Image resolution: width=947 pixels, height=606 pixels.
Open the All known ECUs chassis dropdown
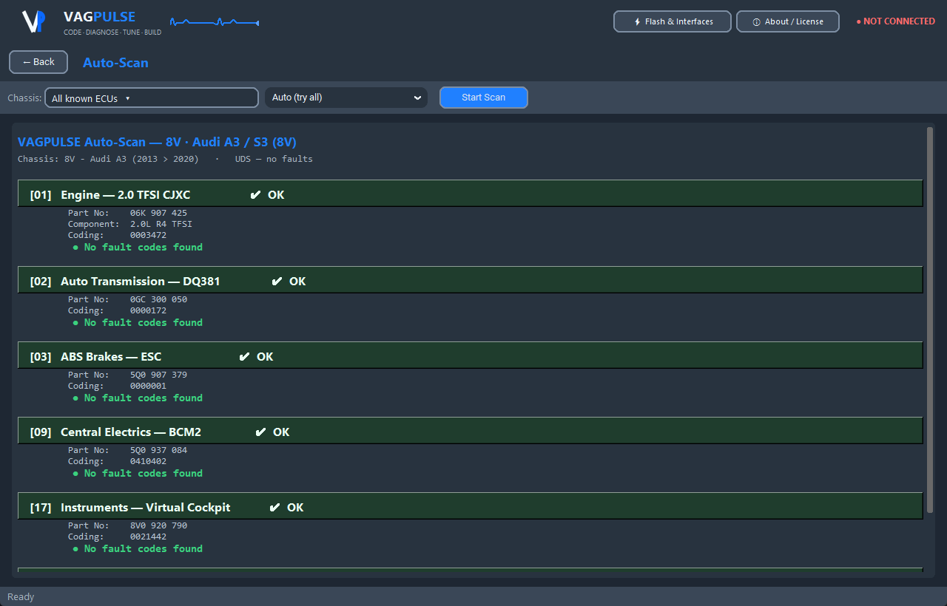pyautogui.click(x=152, y=98)
